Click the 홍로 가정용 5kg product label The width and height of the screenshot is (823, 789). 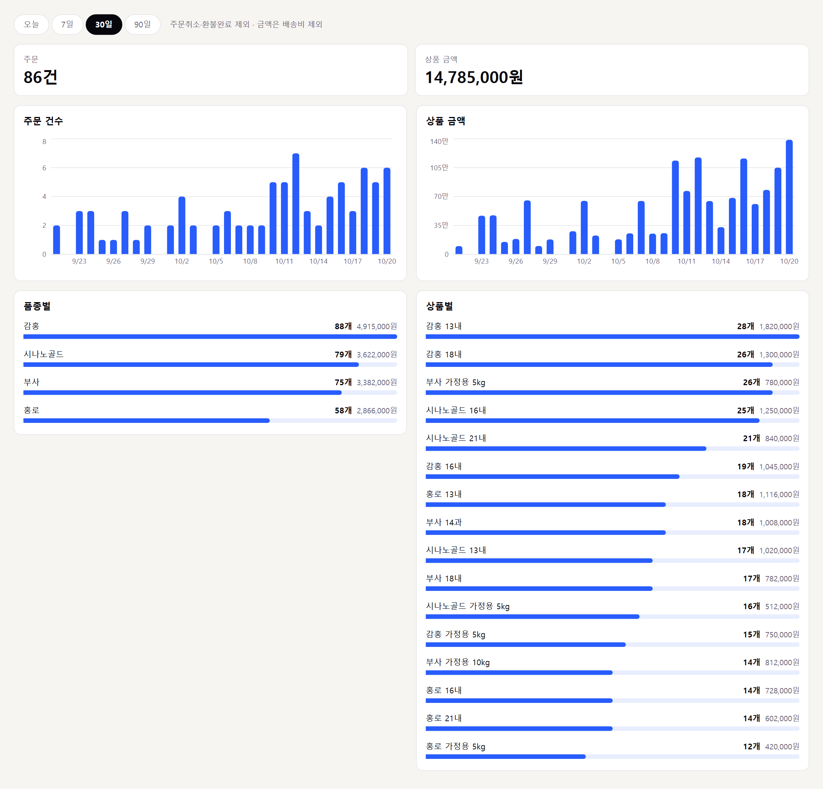(456, 746)
